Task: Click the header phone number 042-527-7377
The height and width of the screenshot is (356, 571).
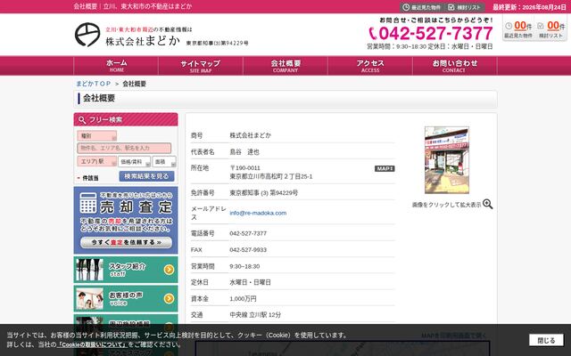Action: point(435,34)
